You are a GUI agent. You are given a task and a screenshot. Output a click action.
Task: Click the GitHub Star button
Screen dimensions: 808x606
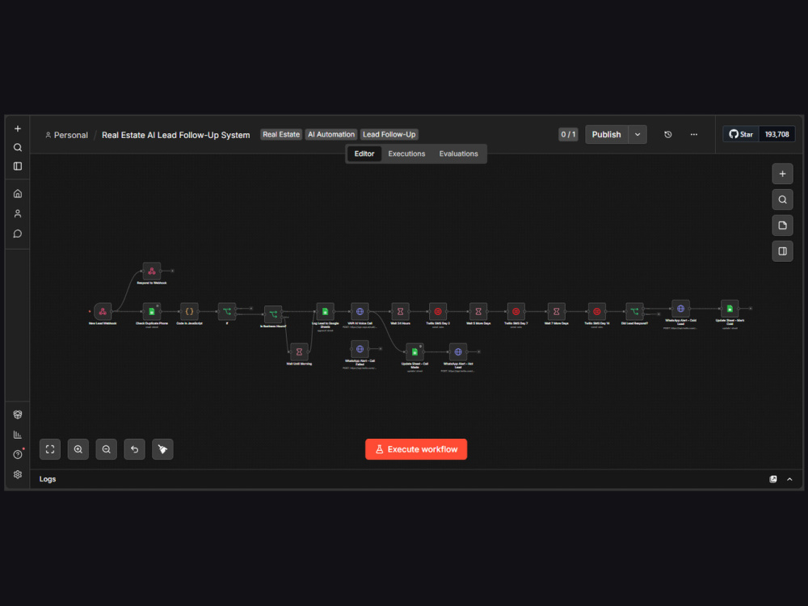pos(741,134)
